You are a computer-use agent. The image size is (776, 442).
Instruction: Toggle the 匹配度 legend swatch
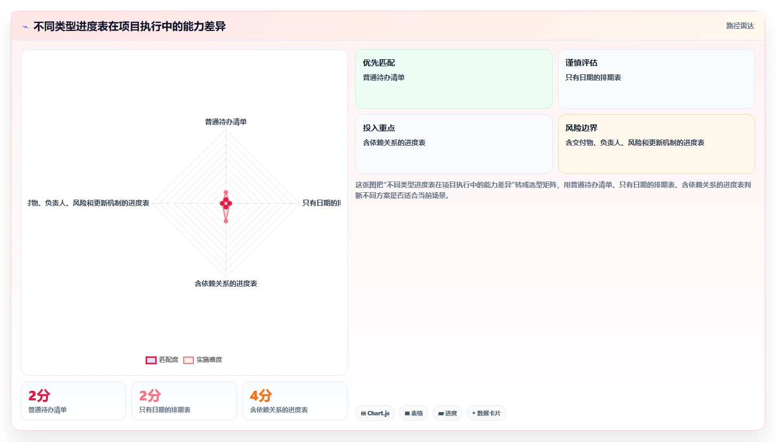[151, 360]
